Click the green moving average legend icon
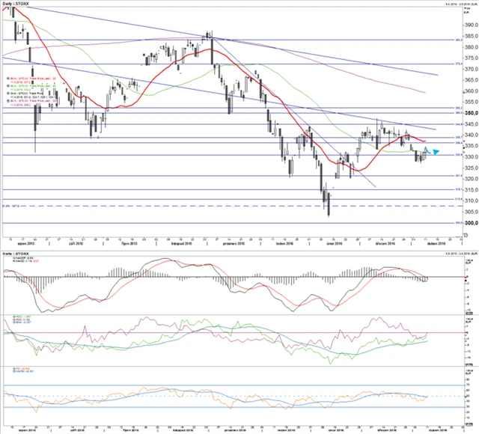Image resolution: width=479 pixels, height=434 pixels. [x=7, y=86]
